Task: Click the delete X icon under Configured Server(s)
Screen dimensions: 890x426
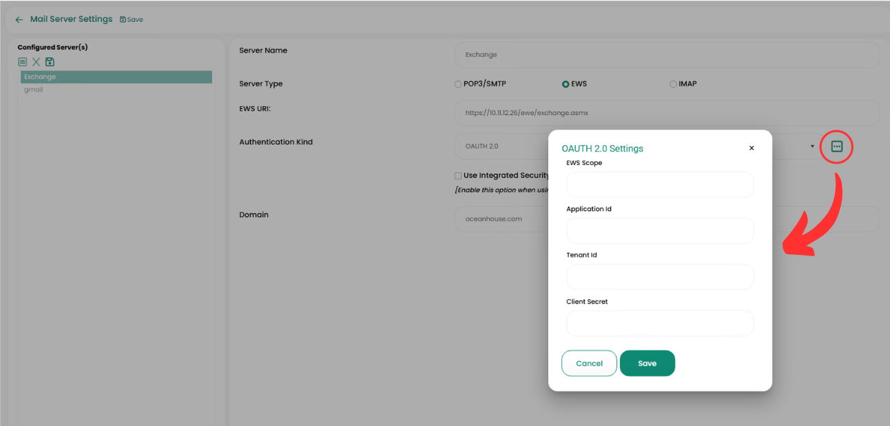Action: pyautogui.click(x=36, y=62)
